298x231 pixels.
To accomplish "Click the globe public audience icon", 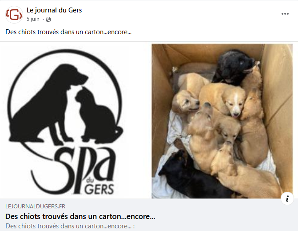I will point(48,20).
